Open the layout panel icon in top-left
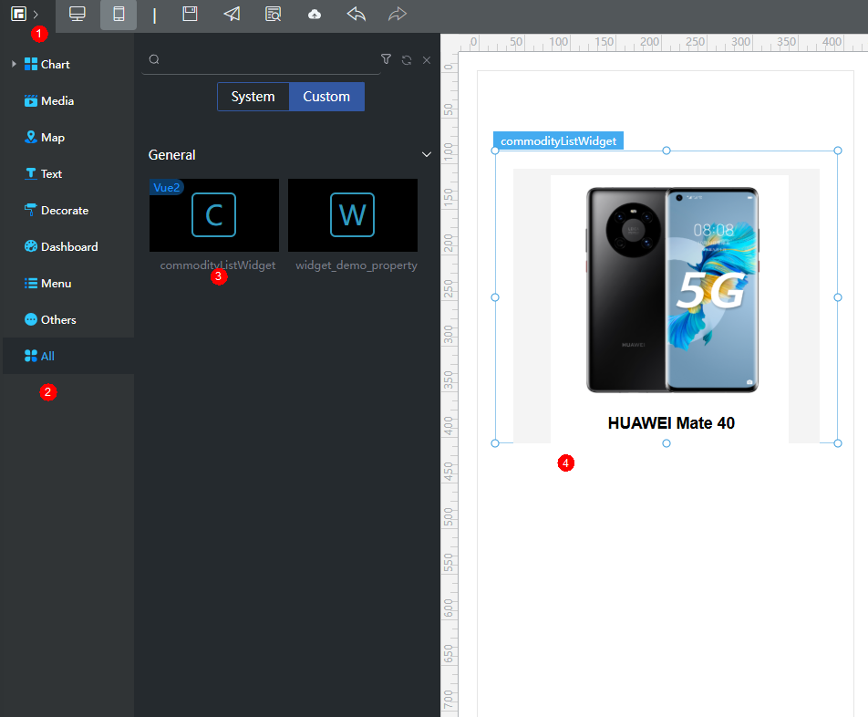This screenshot has height=717, width=868. [x=19, y=14]
